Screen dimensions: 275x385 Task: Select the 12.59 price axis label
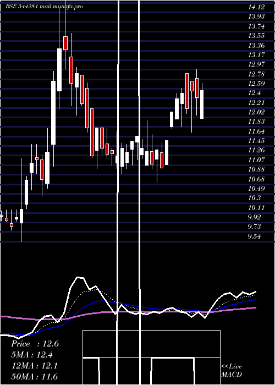(256, 84)
